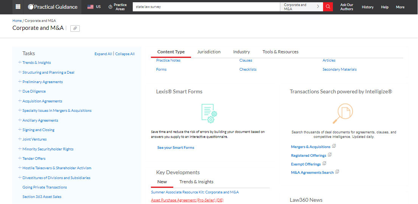Expand the Ancillary Agreements task
Screen dimensions: 418x204
20,120
